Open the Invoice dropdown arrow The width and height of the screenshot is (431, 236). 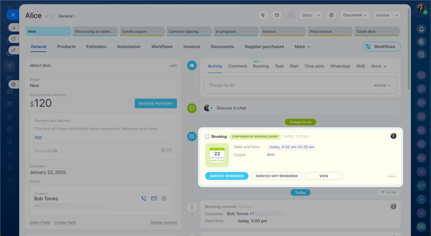pyautogui.click(x=396, y=15)
